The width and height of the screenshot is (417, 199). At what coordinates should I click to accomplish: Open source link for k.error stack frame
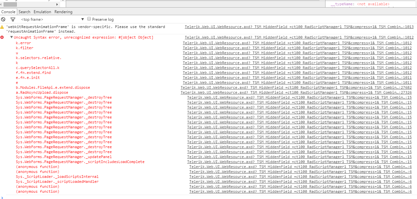pyautogui.click(x=297, y=43)
